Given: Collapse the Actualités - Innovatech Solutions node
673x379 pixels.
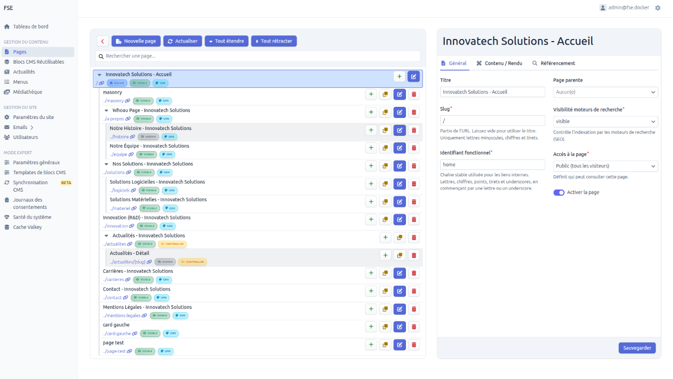Looking at the screenshot, I should (x=106, y=236).
